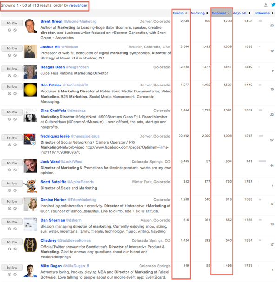Click left circle-slash icon in Ron Patrick row
Screen dimensions: 279x282
(9, 94)
